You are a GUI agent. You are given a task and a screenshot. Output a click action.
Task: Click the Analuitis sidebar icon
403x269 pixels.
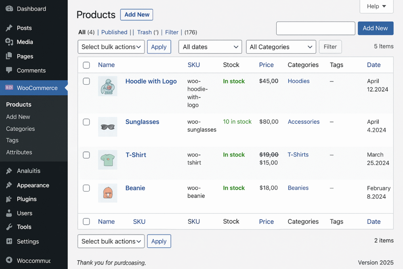[x=9, y=171]
